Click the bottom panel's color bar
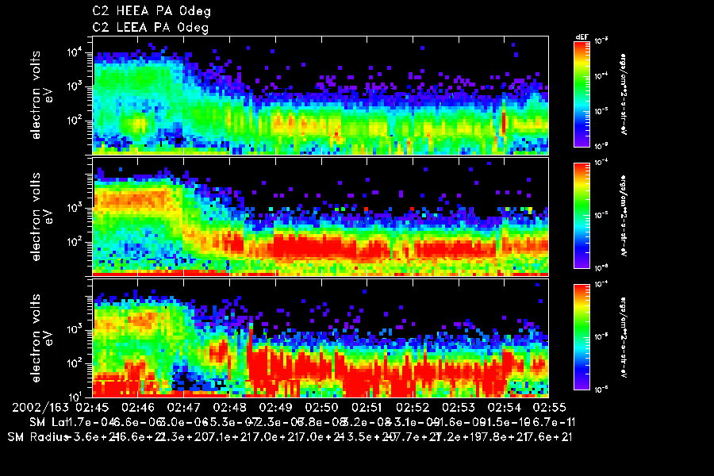The width and height of the screenshot is (714, 476). [x=582, y=337]
